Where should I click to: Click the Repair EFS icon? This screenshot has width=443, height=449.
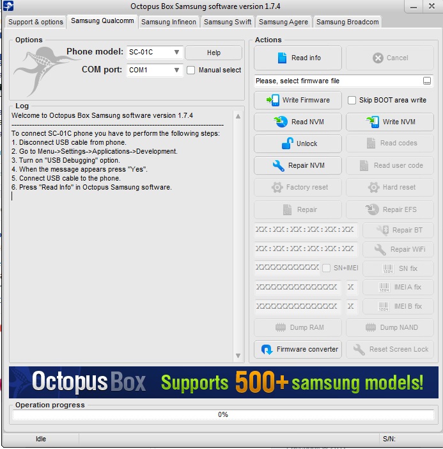pos(372,209)
